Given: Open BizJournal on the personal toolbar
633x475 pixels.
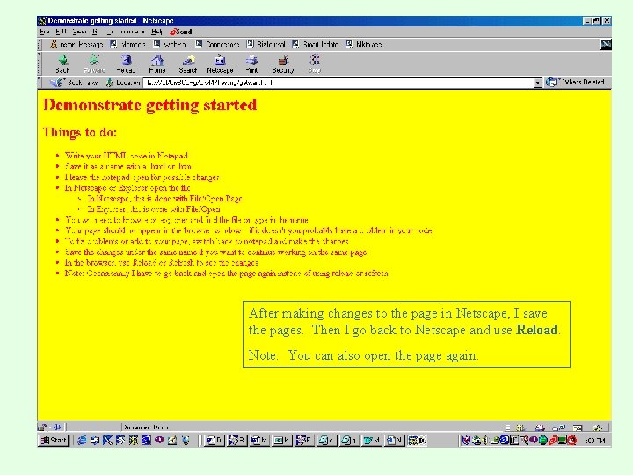Looking at the screenshot, I should coord(266,45).
